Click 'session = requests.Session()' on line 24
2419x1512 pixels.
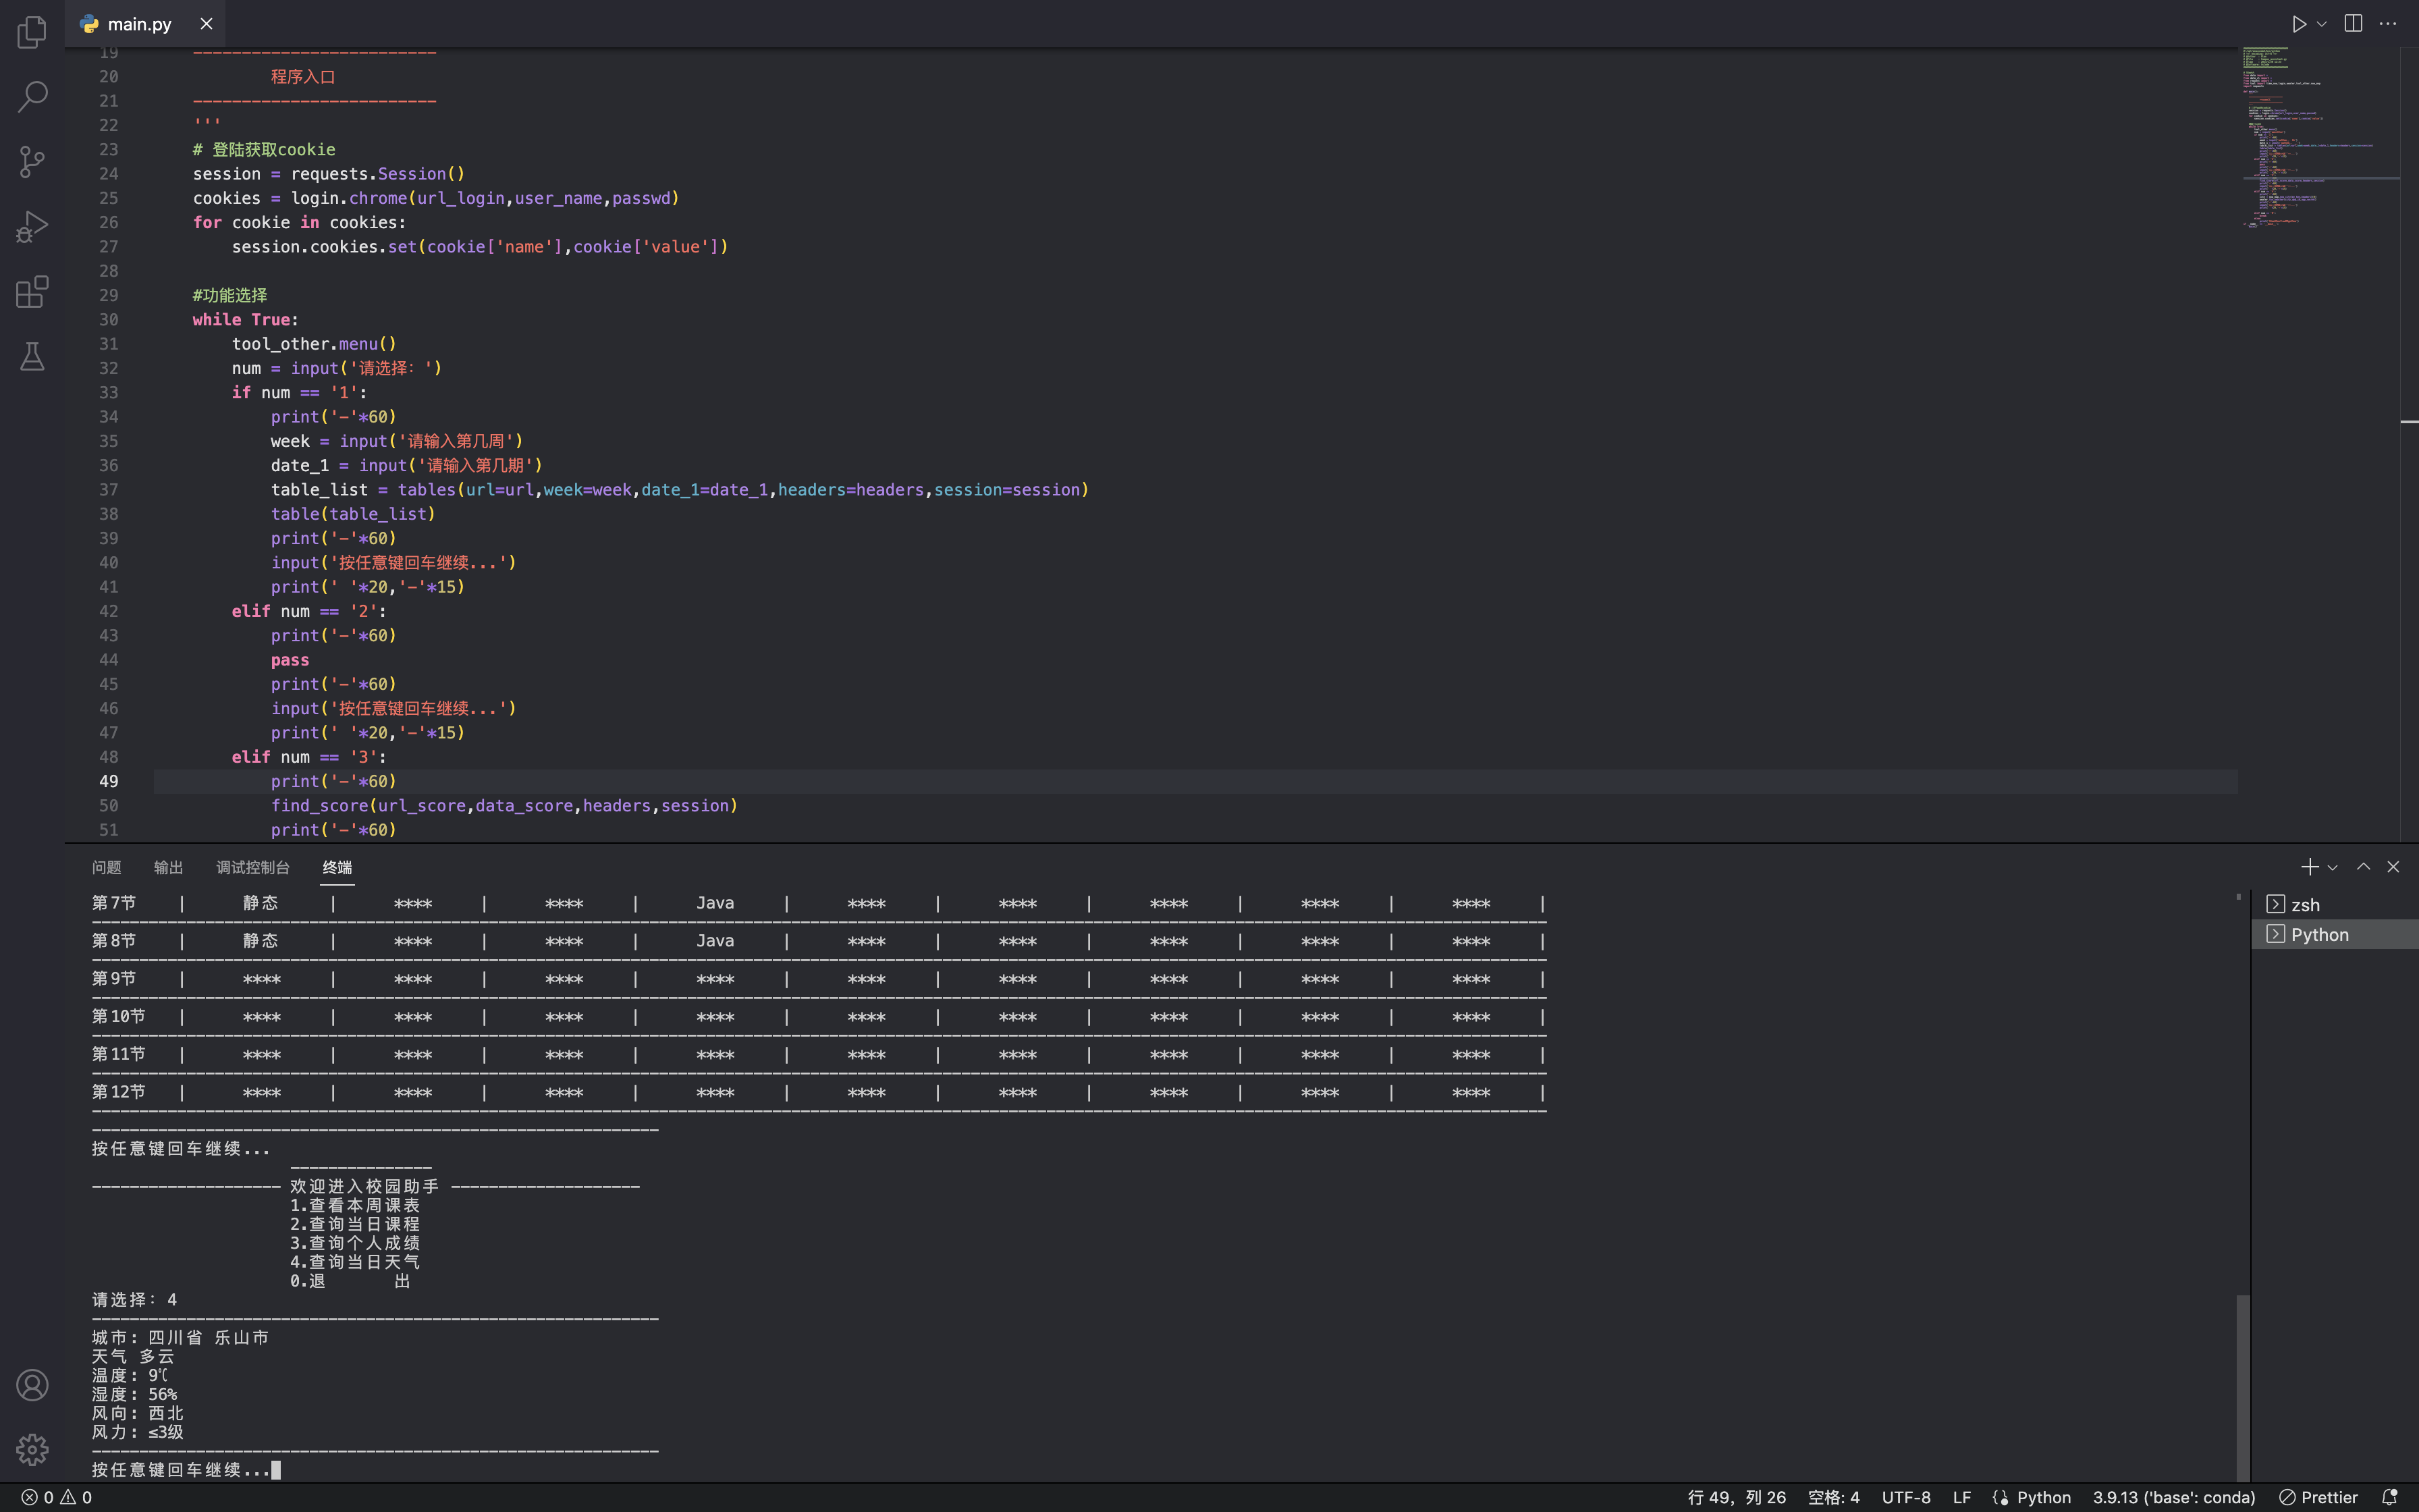[329, 174]
